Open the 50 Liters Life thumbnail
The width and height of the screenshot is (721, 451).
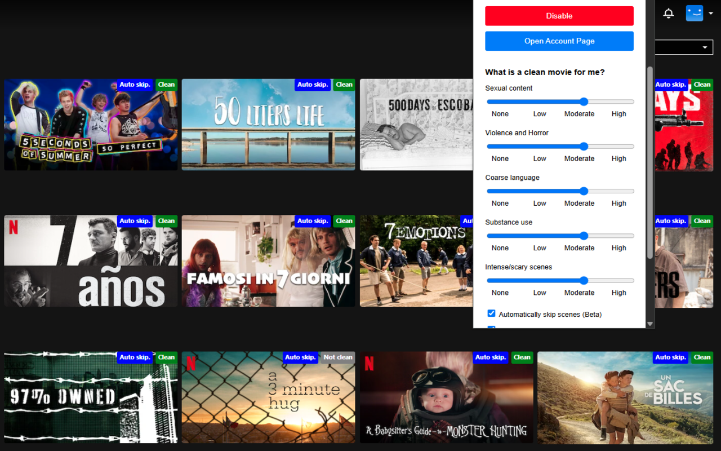tap(268, 125)
